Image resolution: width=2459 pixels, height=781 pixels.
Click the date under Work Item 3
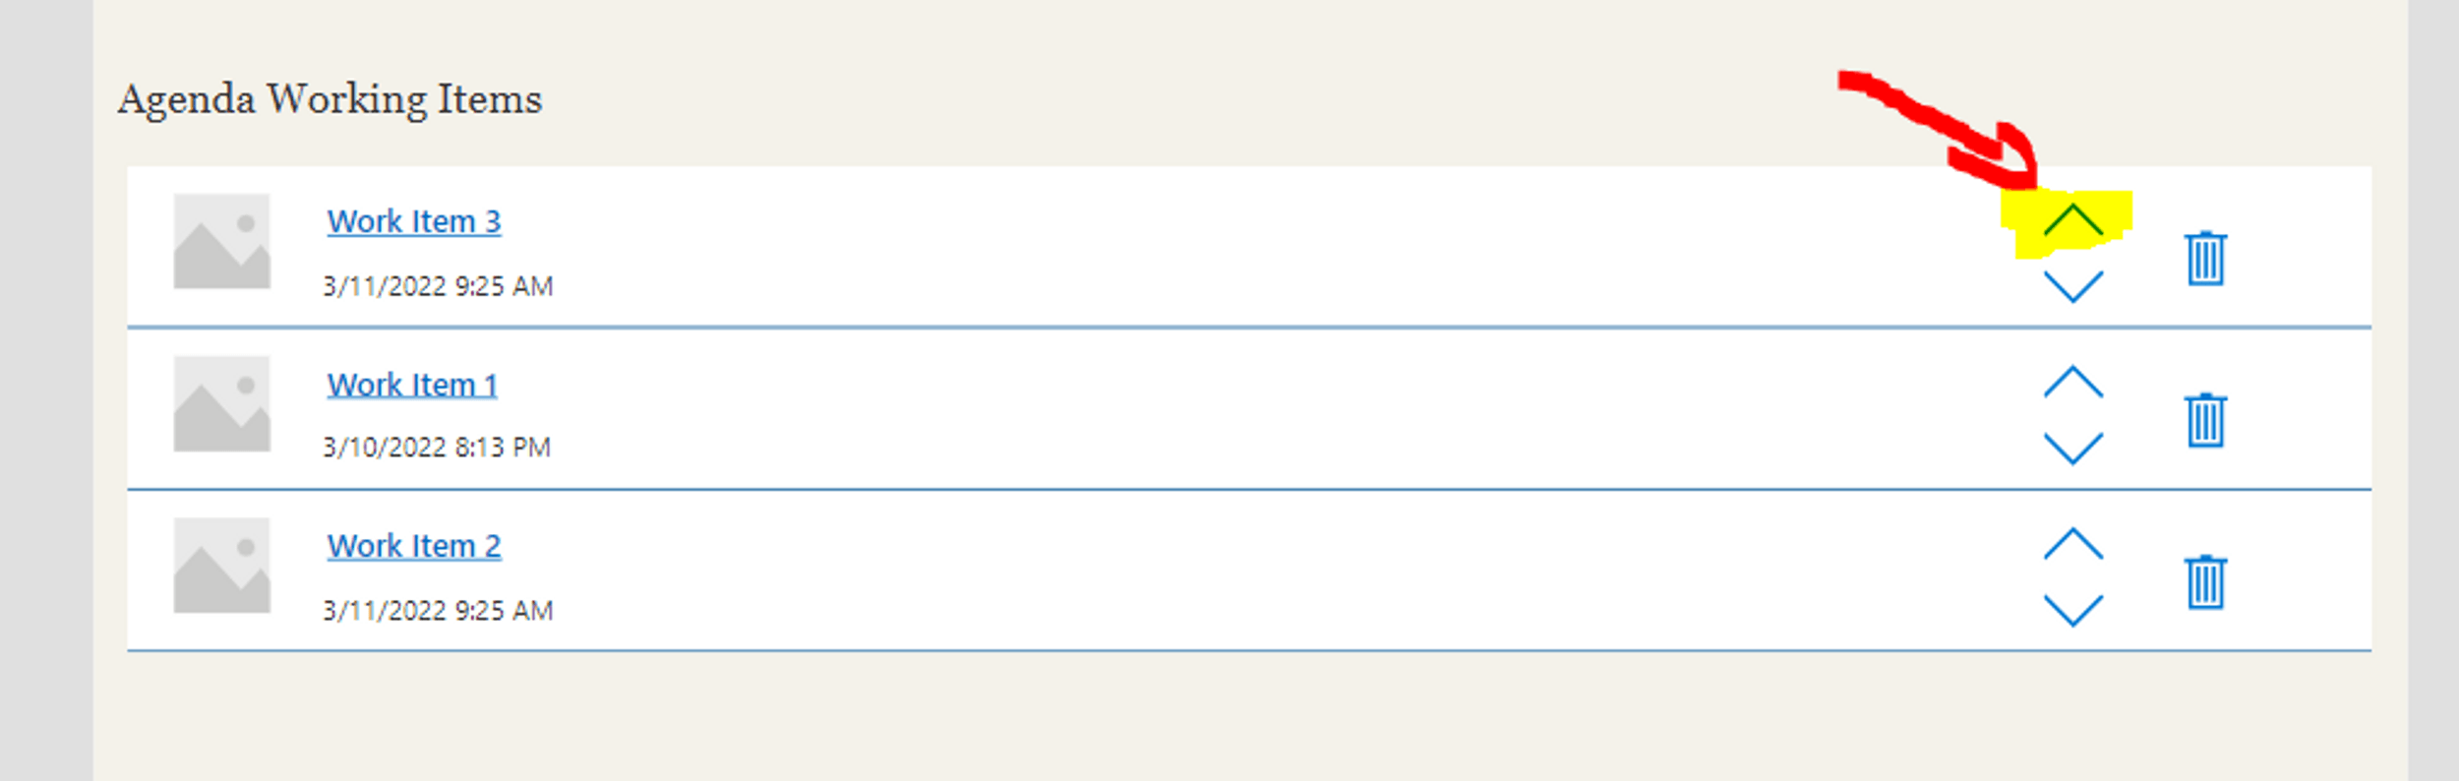[439, 286]
